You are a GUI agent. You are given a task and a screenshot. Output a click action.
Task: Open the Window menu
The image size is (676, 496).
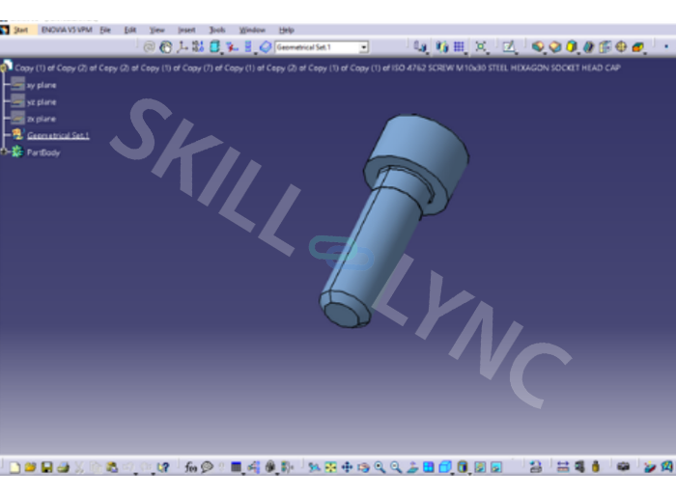tap(252, 30)
